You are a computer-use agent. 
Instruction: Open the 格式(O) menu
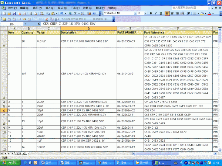62,8
